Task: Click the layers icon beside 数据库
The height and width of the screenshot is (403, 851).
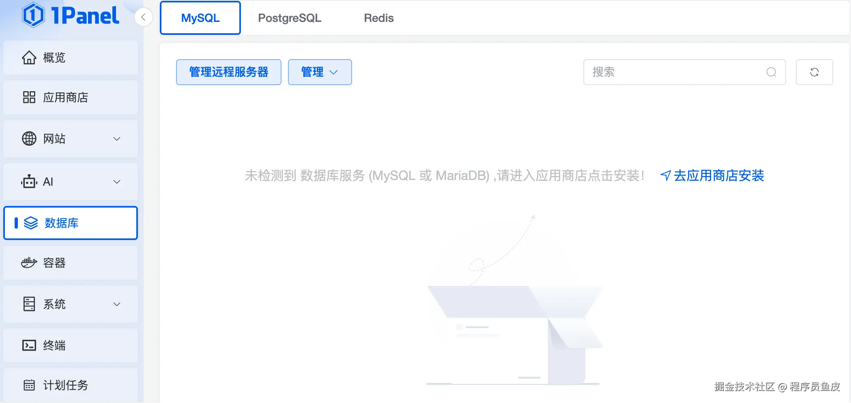Action: (x=31, y=223)
